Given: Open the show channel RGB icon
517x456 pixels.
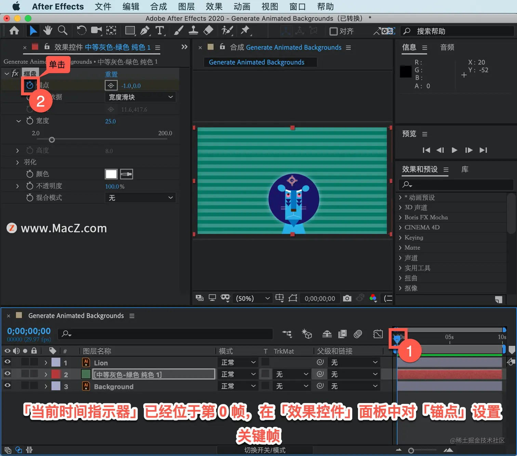Looking at the screenshot, I should tap(373, 298).
